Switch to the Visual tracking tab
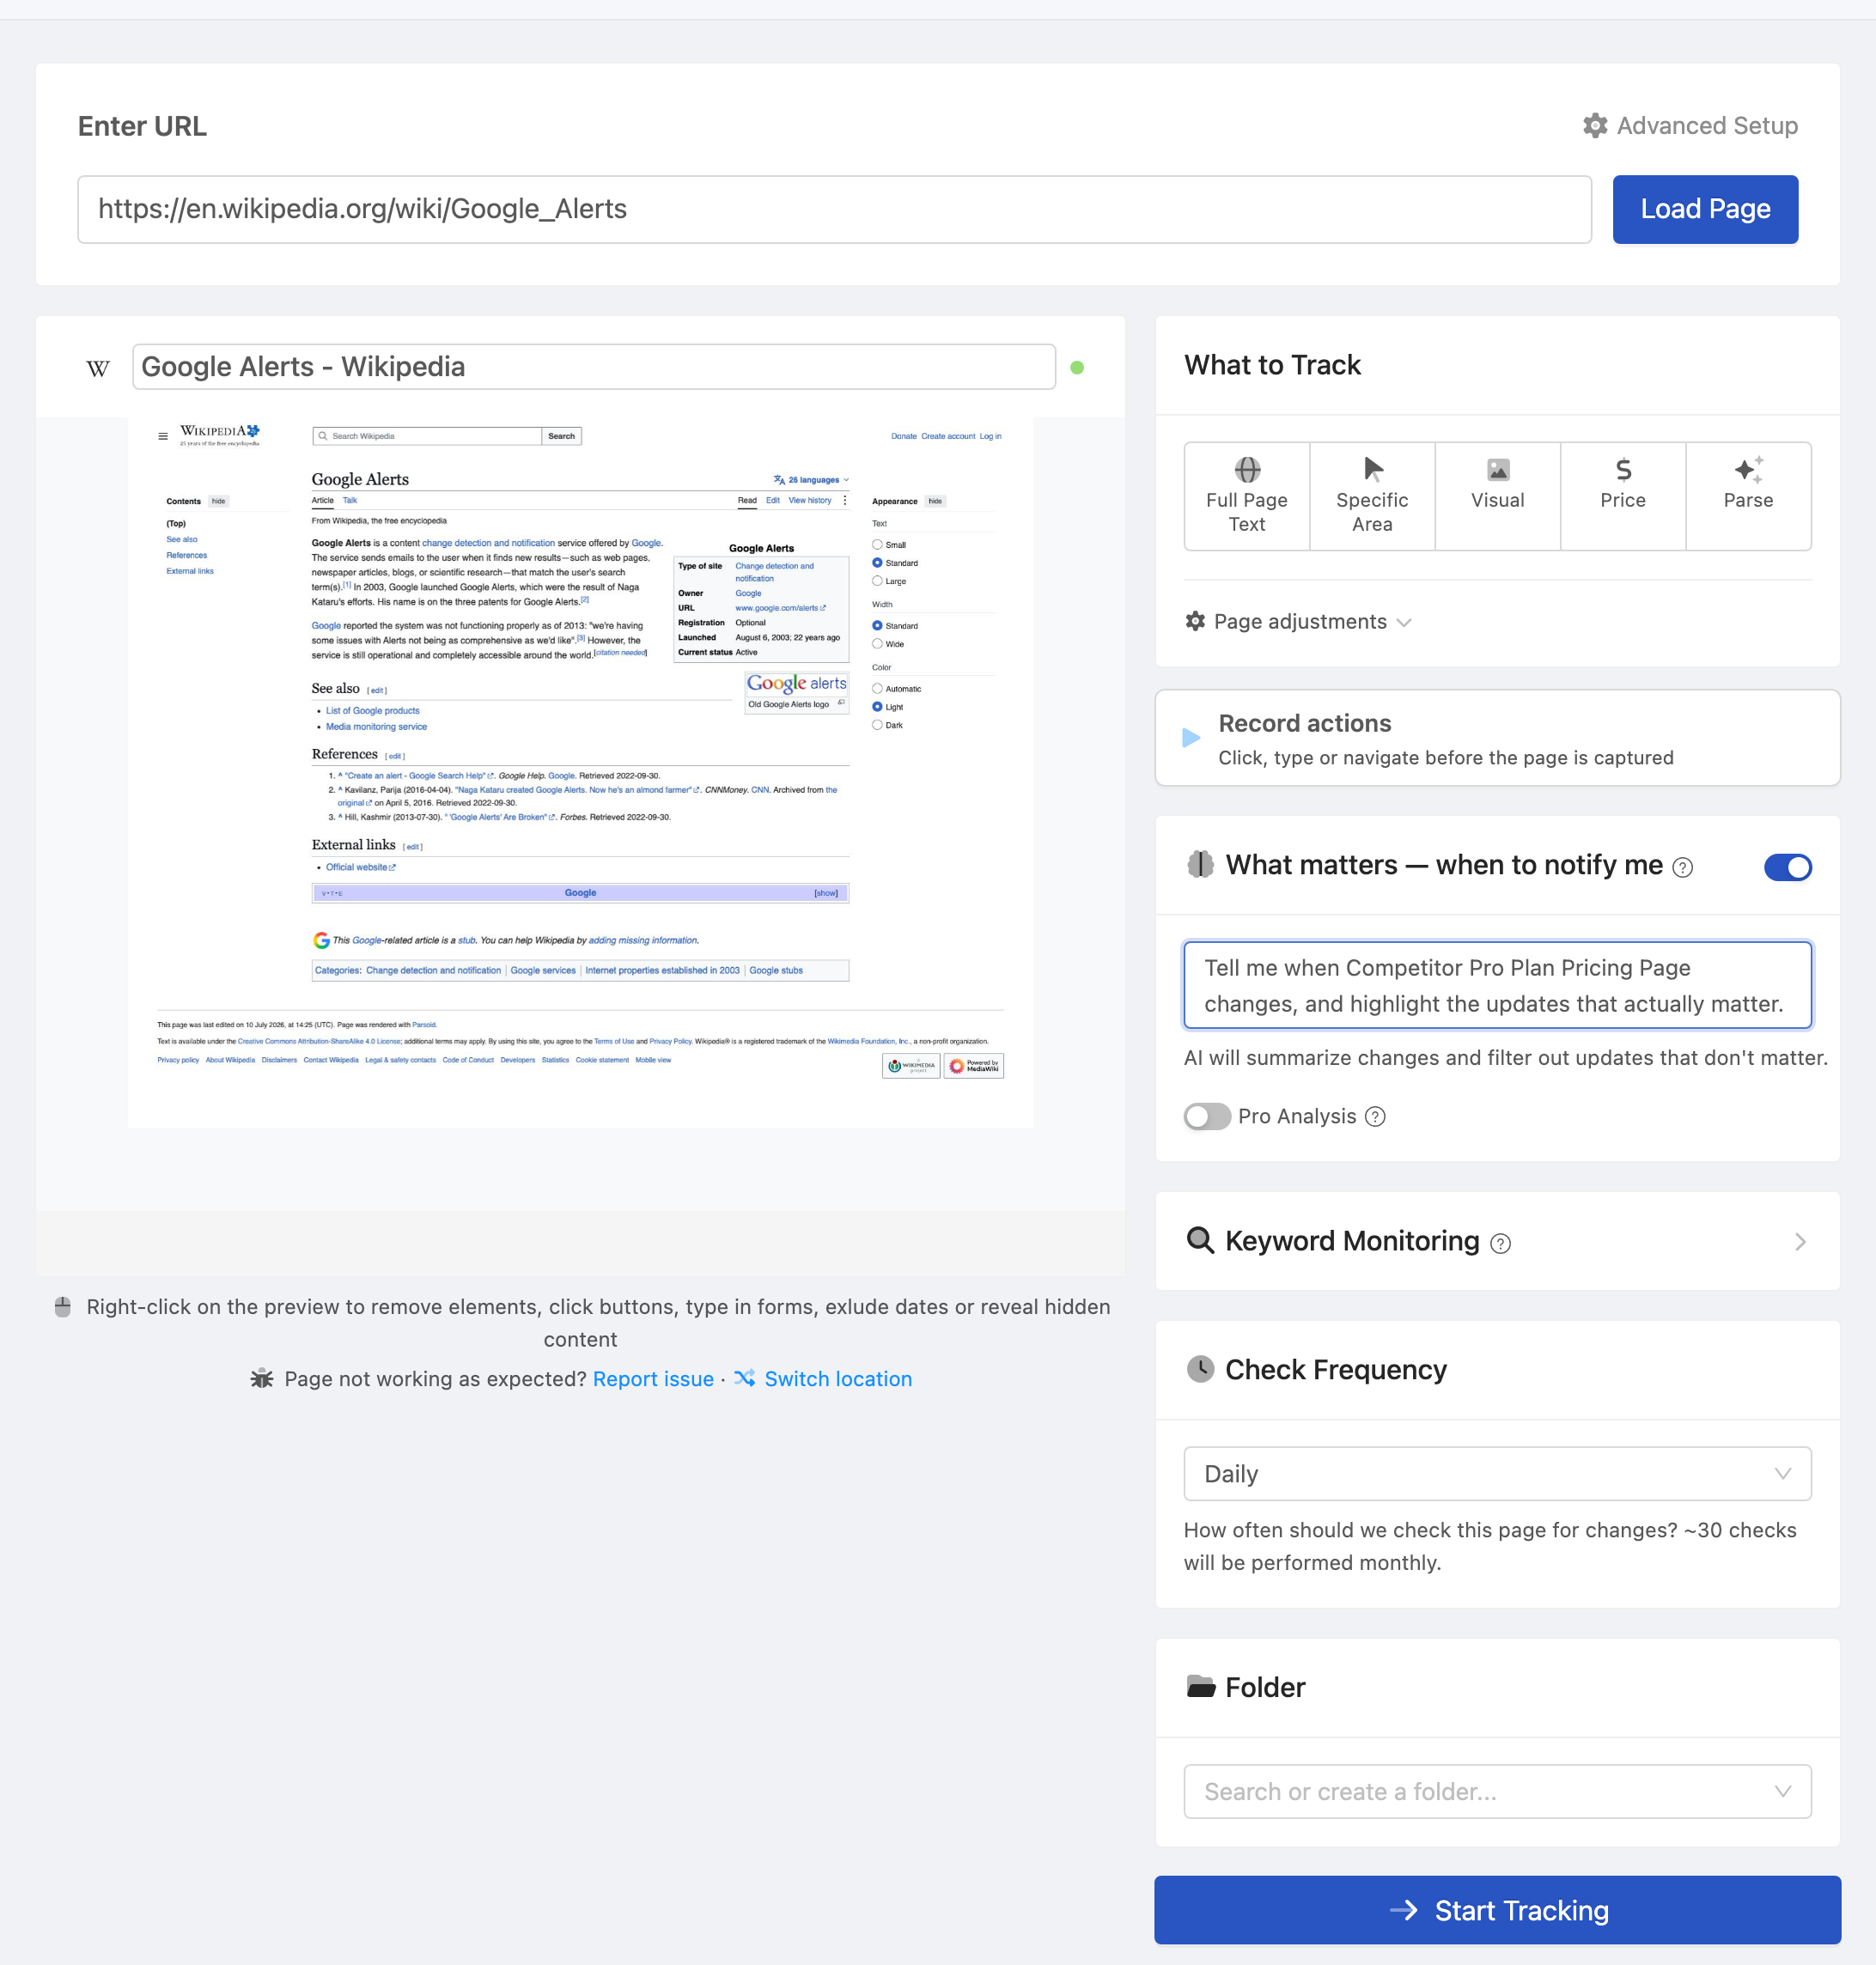The height and width of the screenshot is (1965, 1876). pos(1498,496)
